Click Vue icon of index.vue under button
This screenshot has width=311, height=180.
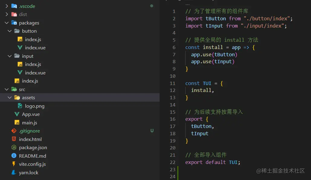point(20,47)
